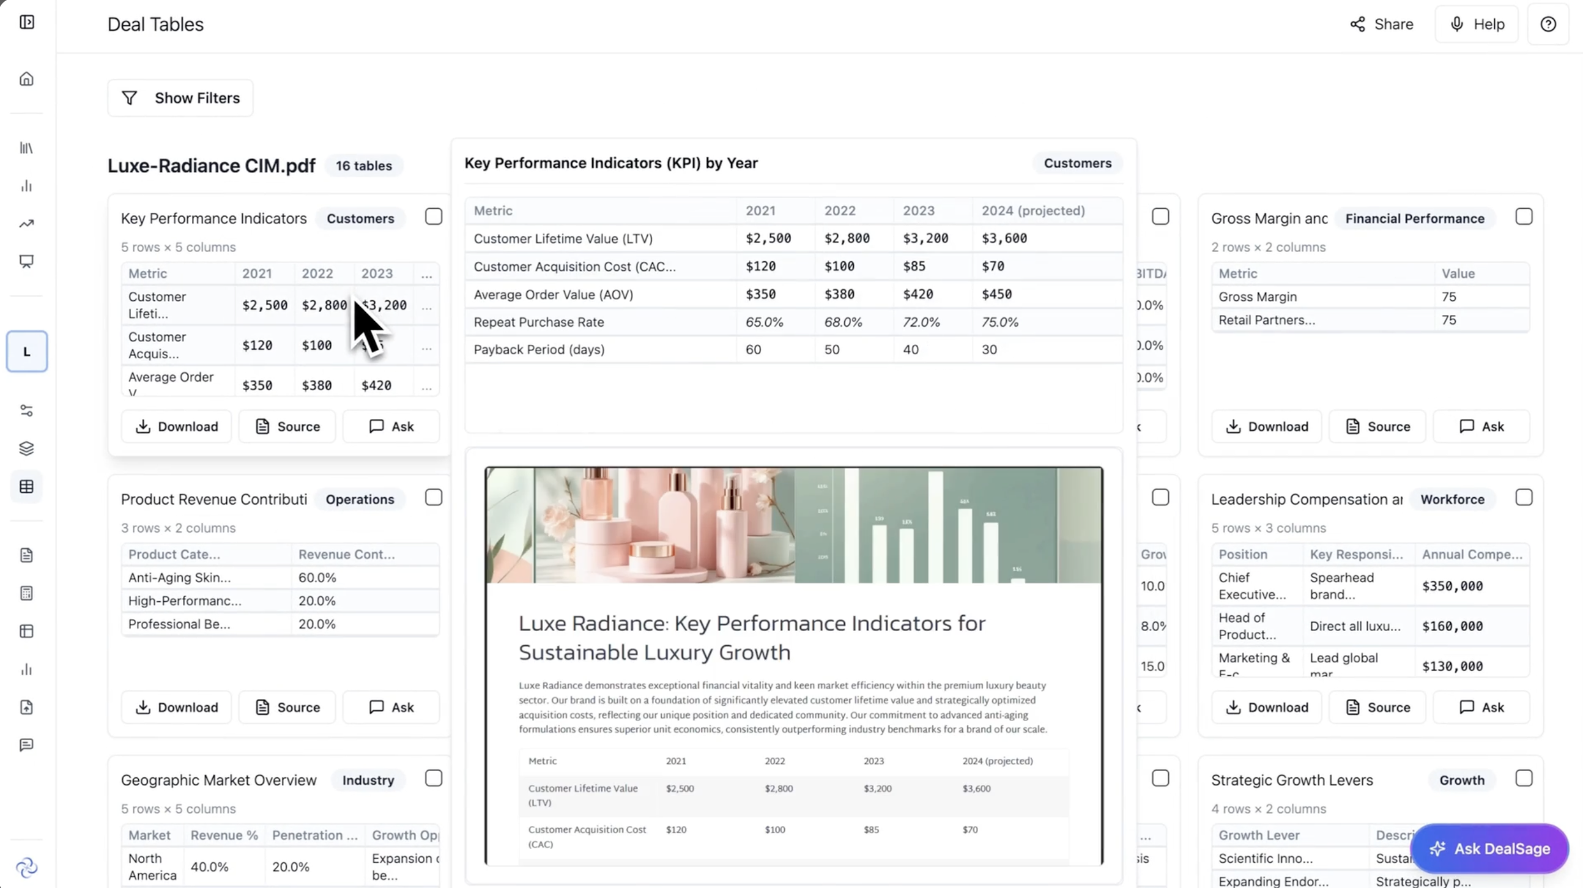Click the Luxe Radiance source page thumbnail
Viewport: 1583px width, 888px height.
tap(793, 665)
